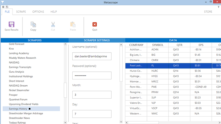The image size is (221, 124).
Task: Click the Cut scissors icon
Action: tap(53, 25)
